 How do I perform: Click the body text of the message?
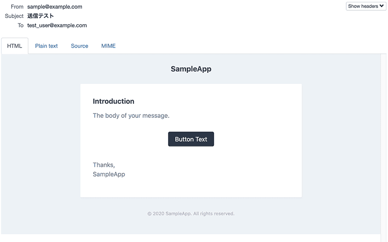tap(131, 116)
